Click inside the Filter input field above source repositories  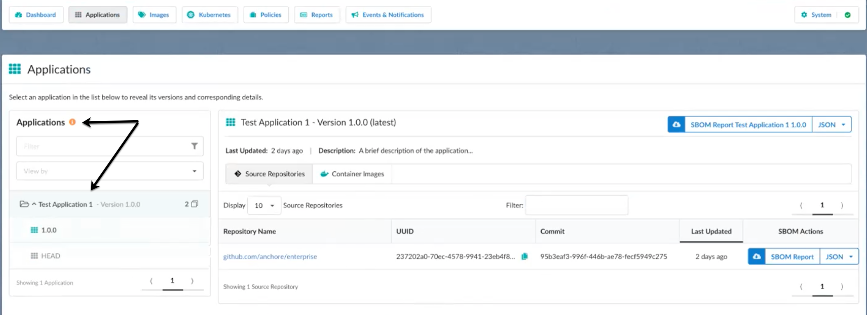point(576,205)
